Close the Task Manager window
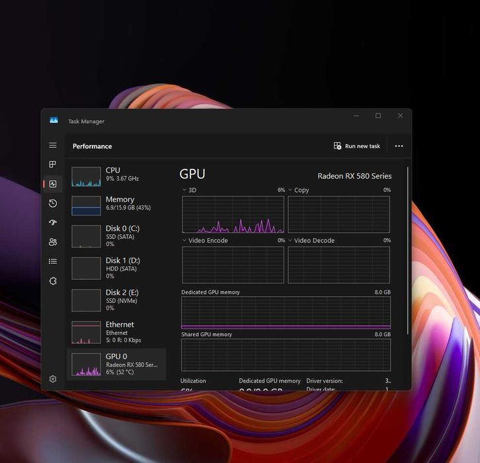 pyautogui.click(x=401, y=116)
